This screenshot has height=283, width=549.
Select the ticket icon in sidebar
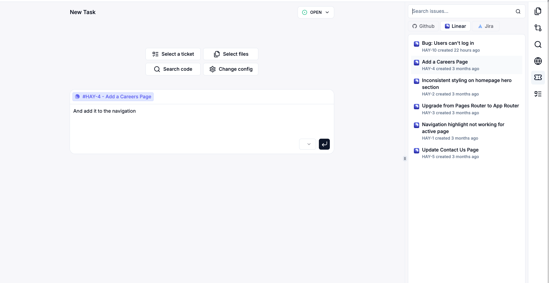[538, 77]
